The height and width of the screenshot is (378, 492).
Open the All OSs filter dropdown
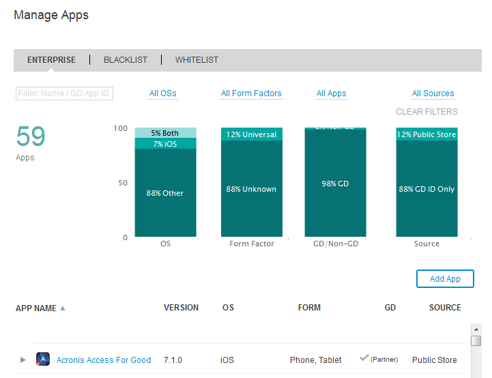[x=163, y=93]
